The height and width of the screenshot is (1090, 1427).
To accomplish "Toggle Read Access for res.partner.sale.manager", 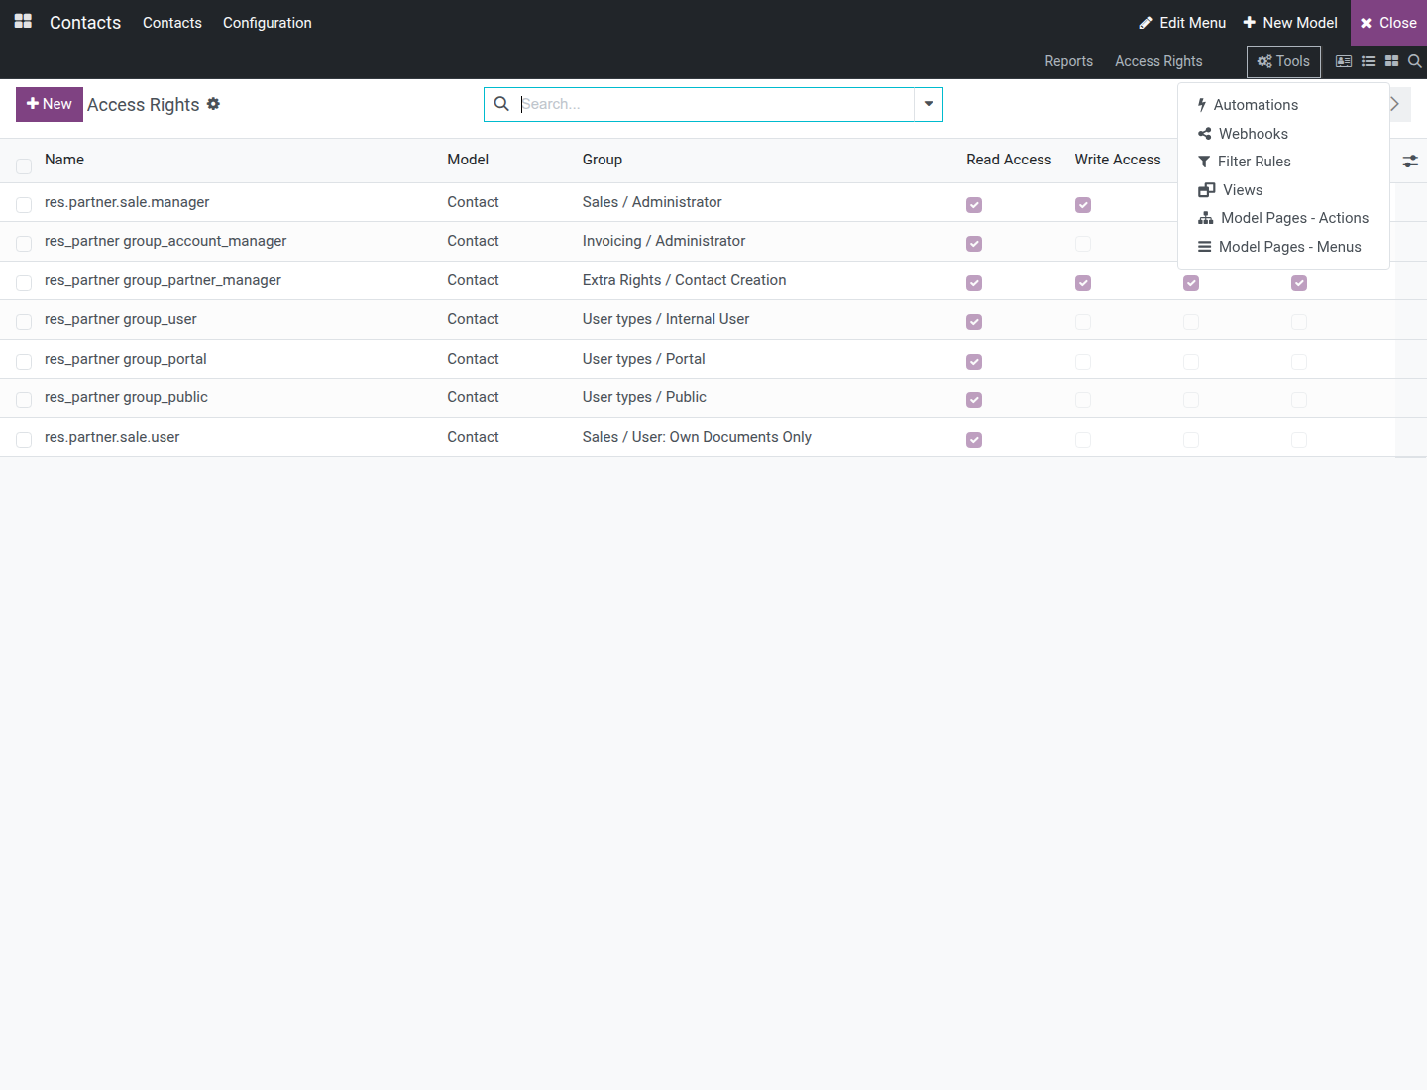I will point(974,205).
